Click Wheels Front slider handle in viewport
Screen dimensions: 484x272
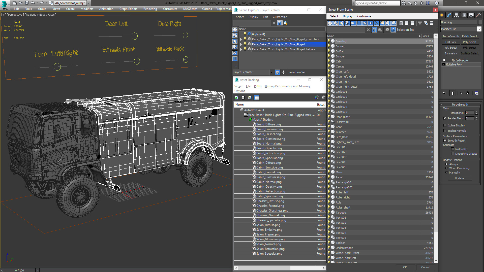coord(137,61)
